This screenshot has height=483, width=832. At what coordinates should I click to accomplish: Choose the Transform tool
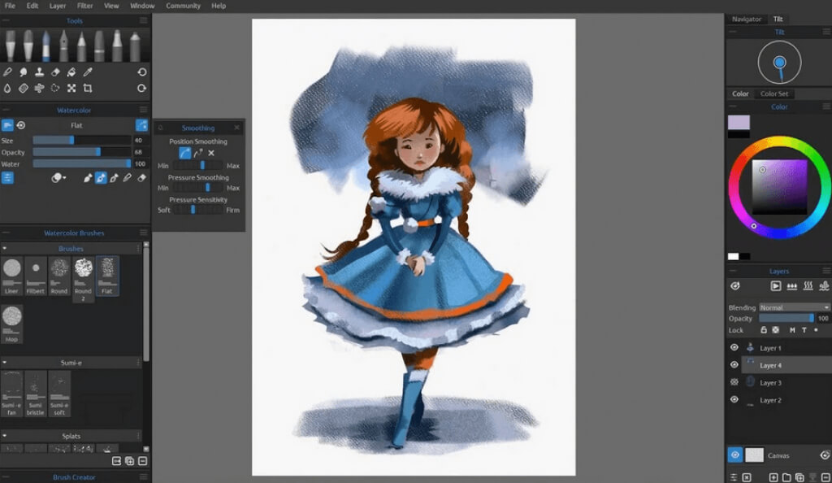point(71,88)
